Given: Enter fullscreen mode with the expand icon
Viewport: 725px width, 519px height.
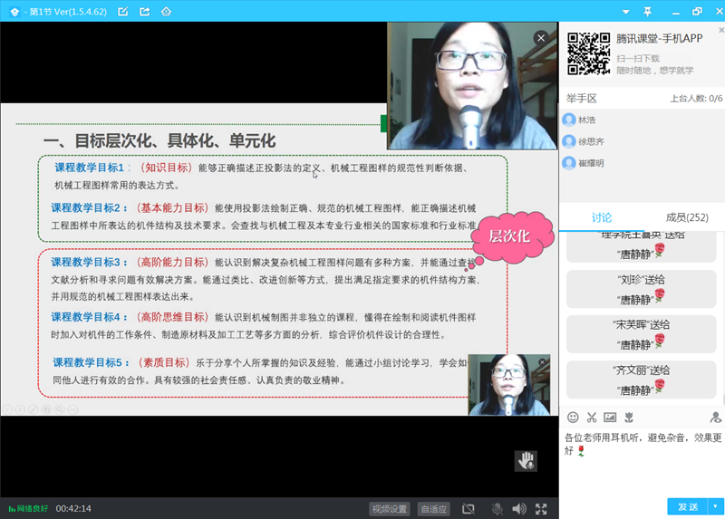Looking at the screenshot, I should [x=541, y=509].
